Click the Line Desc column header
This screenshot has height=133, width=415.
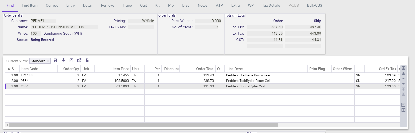click(x=266, y=69)
